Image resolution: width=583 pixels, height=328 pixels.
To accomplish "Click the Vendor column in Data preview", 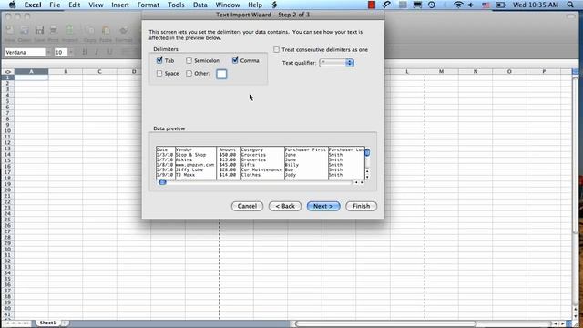I will tap(196, 163).
